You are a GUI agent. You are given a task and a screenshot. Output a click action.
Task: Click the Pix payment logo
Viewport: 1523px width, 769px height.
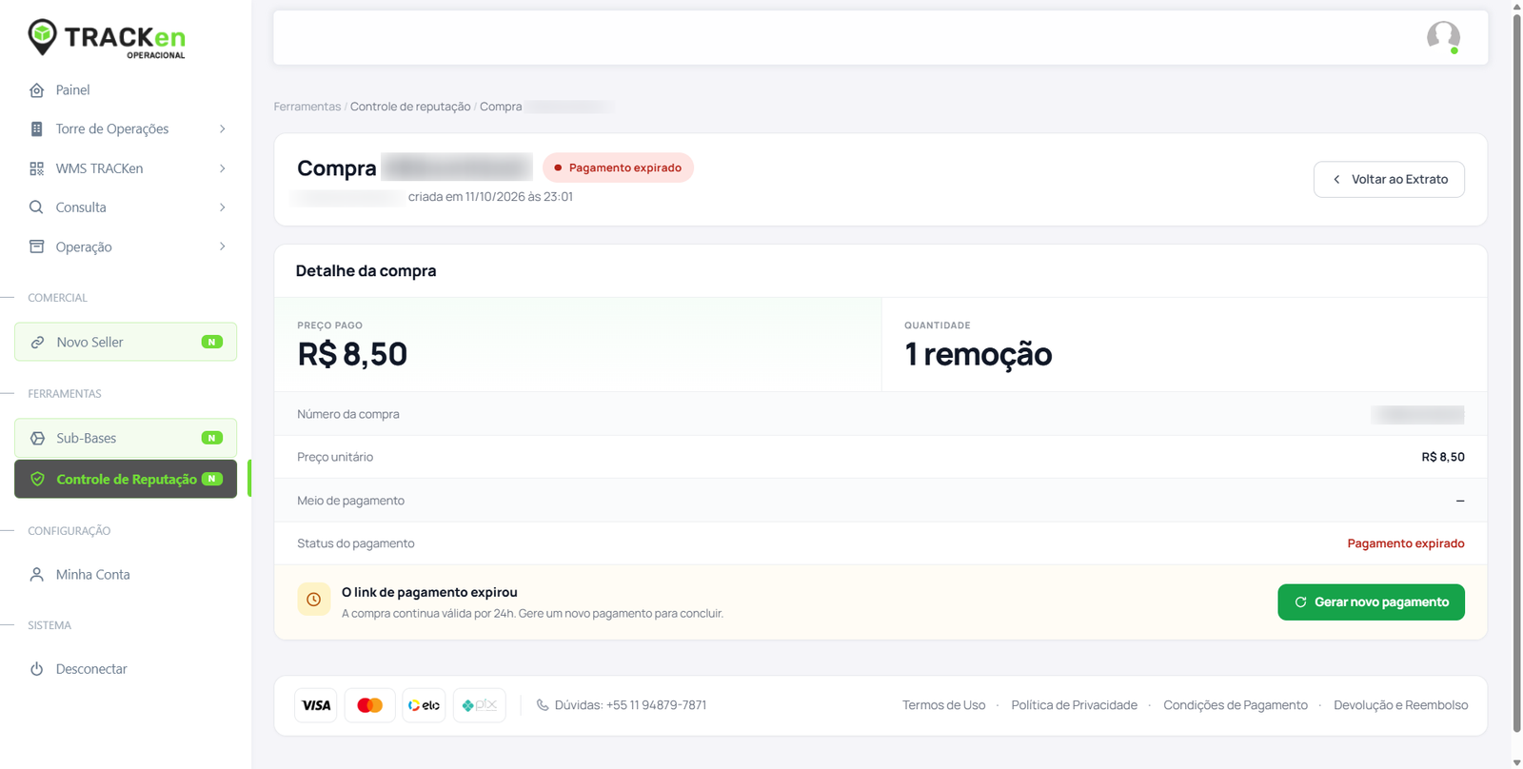[480, 705]
